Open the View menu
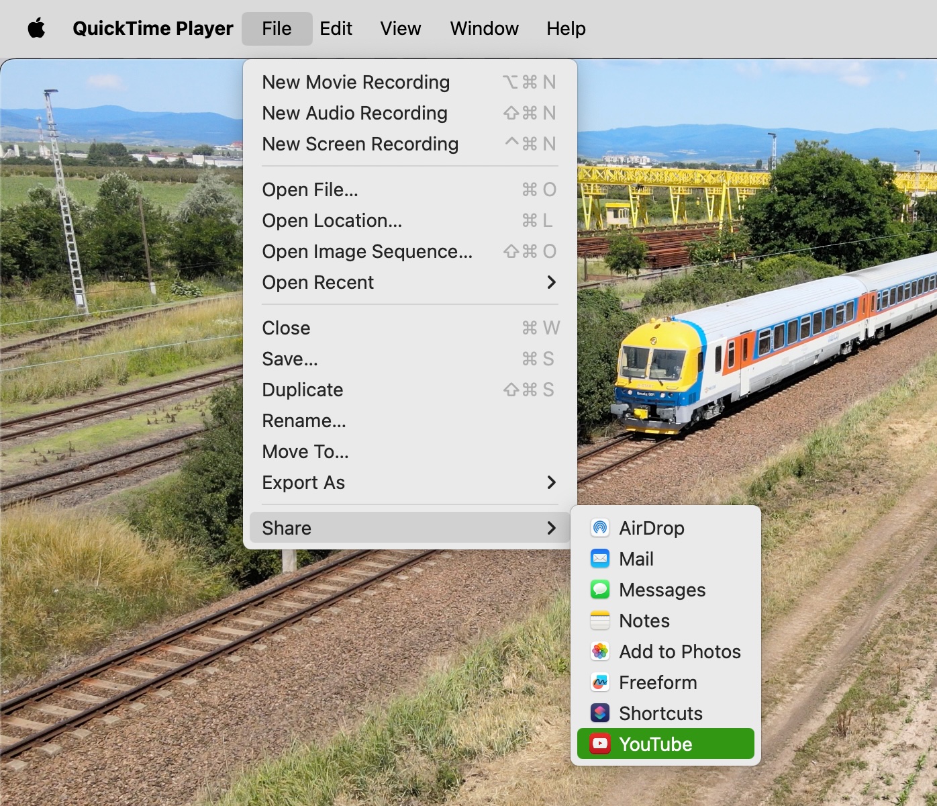Viewport: 937px width, 806px height. pos(401,28)
